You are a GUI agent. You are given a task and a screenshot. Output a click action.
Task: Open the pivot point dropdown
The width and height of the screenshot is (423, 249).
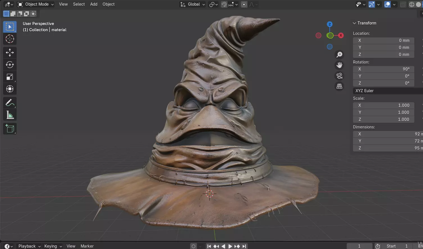[213, 4]
